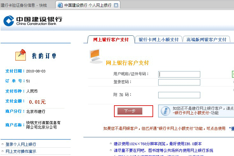Focus the 登录密码 input field
The image size is (234, 156).
click(x=179, y=82)
